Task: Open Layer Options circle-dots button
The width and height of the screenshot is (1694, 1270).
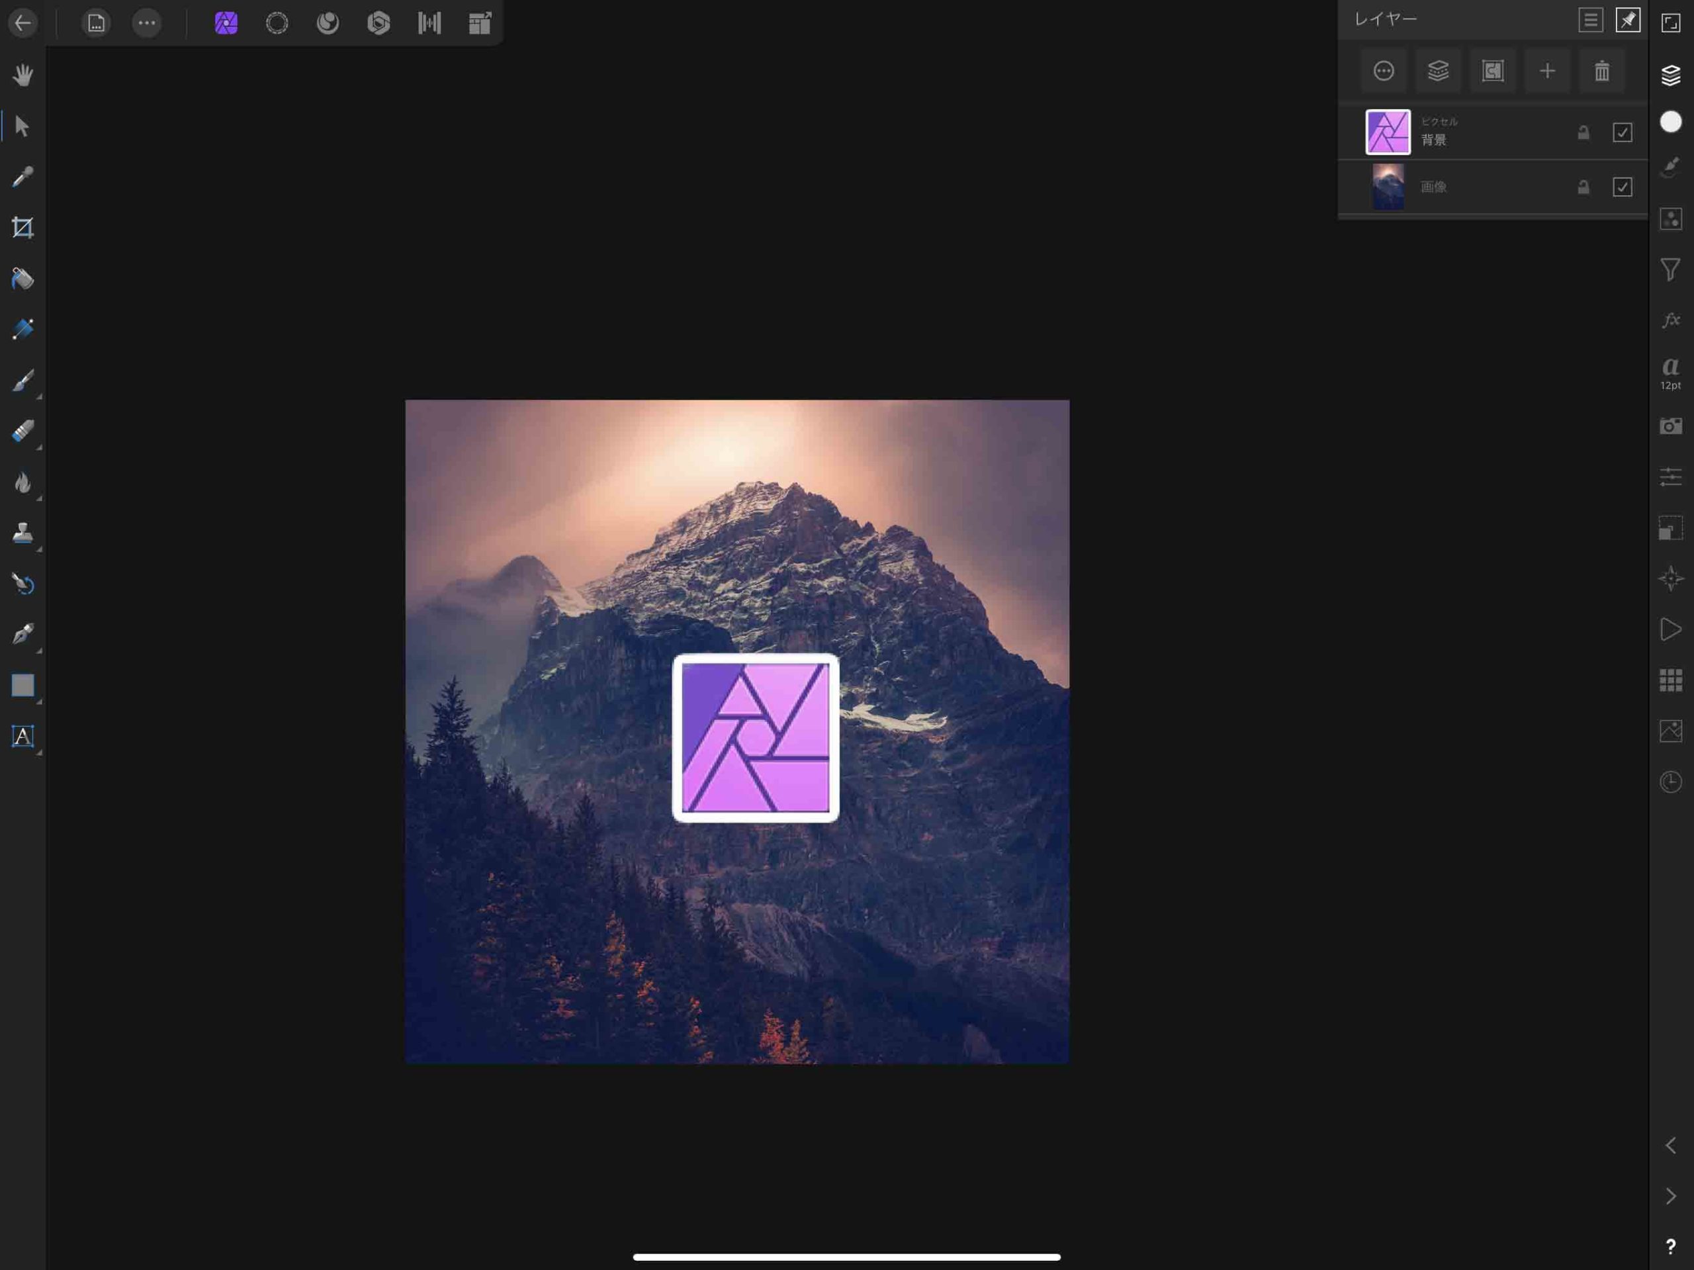Action: click(x=1384, y=71)
